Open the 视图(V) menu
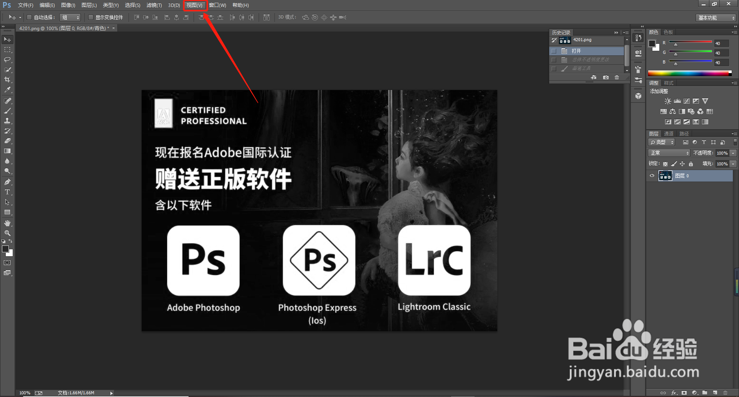739x397 pixels. (194, 5)
